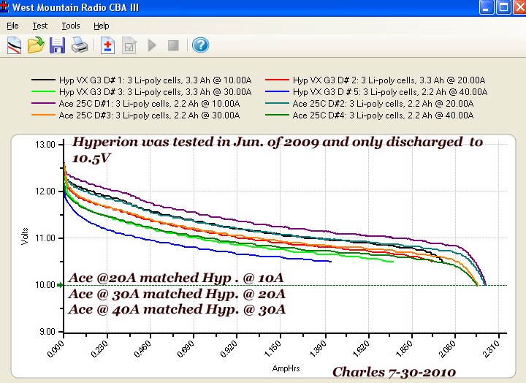Open help with the blue question mark icon
Screen dimensions: 526x383
point(201,45)
